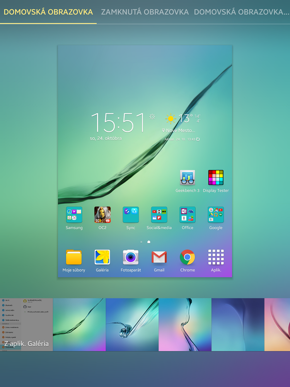Open the Google folder icon
The width and height of the screenshot is (290, 387).
[x=216, y=215]
